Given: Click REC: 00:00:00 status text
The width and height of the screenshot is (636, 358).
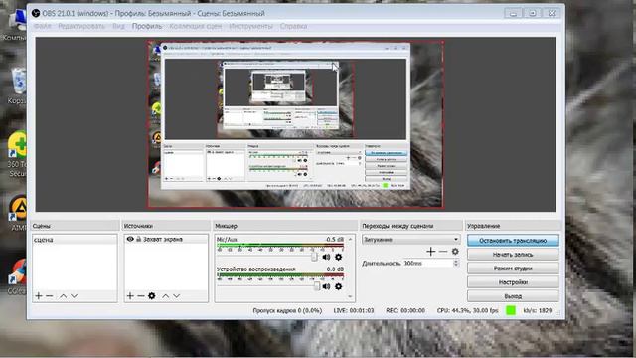Looking at the screenshot, I should coord(405,310).
